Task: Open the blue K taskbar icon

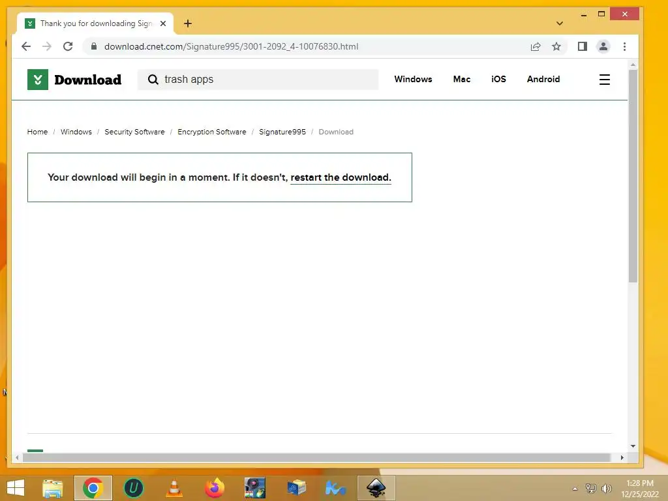Action: (x=335, y=488)
